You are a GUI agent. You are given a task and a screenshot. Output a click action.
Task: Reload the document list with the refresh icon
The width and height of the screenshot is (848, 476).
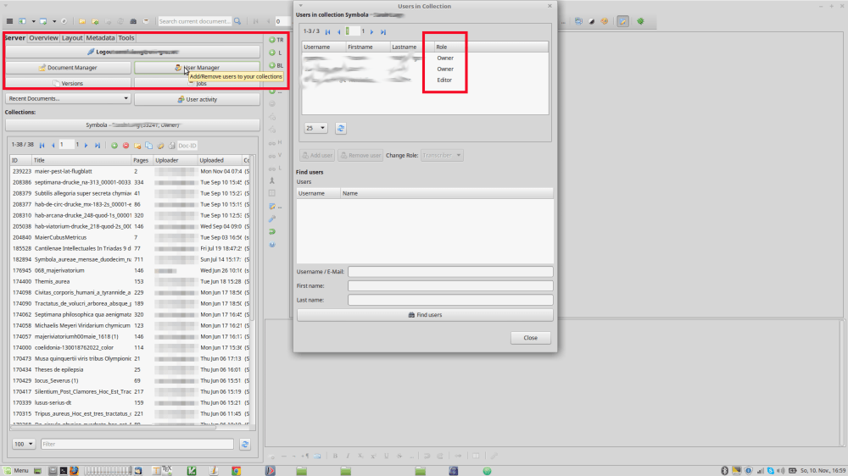(245, 444)
